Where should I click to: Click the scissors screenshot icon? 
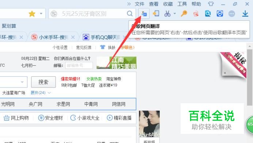coord(167,14)
